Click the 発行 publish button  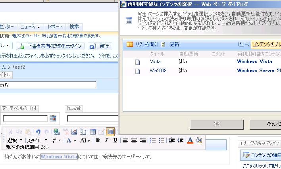click(x=100, y=46)
